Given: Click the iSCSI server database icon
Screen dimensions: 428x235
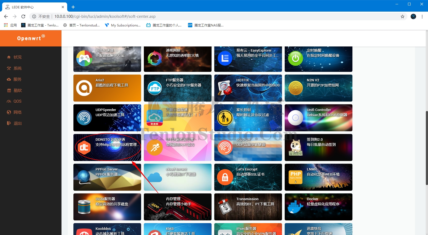Looking at the screenshot, I should 84,207.
